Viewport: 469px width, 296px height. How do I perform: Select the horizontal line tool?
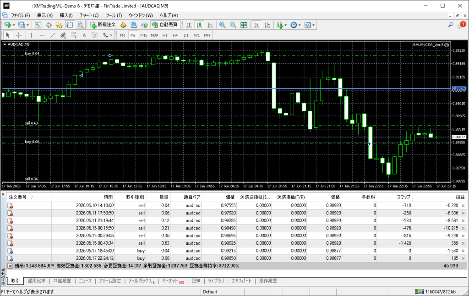[42, 35]
